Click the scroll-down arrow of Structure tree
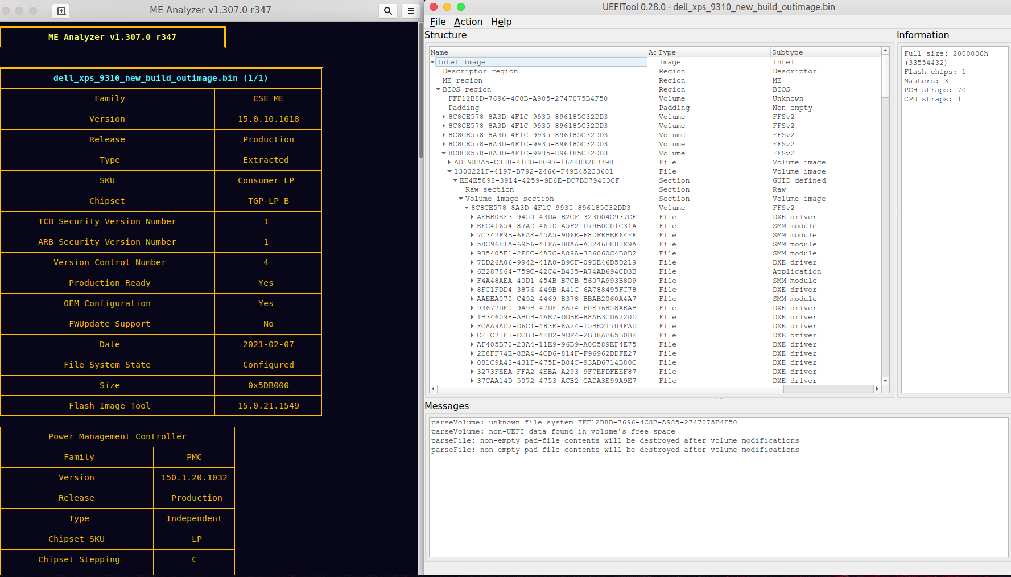This screenshot has width=1011, height=577. click(885, 381)
